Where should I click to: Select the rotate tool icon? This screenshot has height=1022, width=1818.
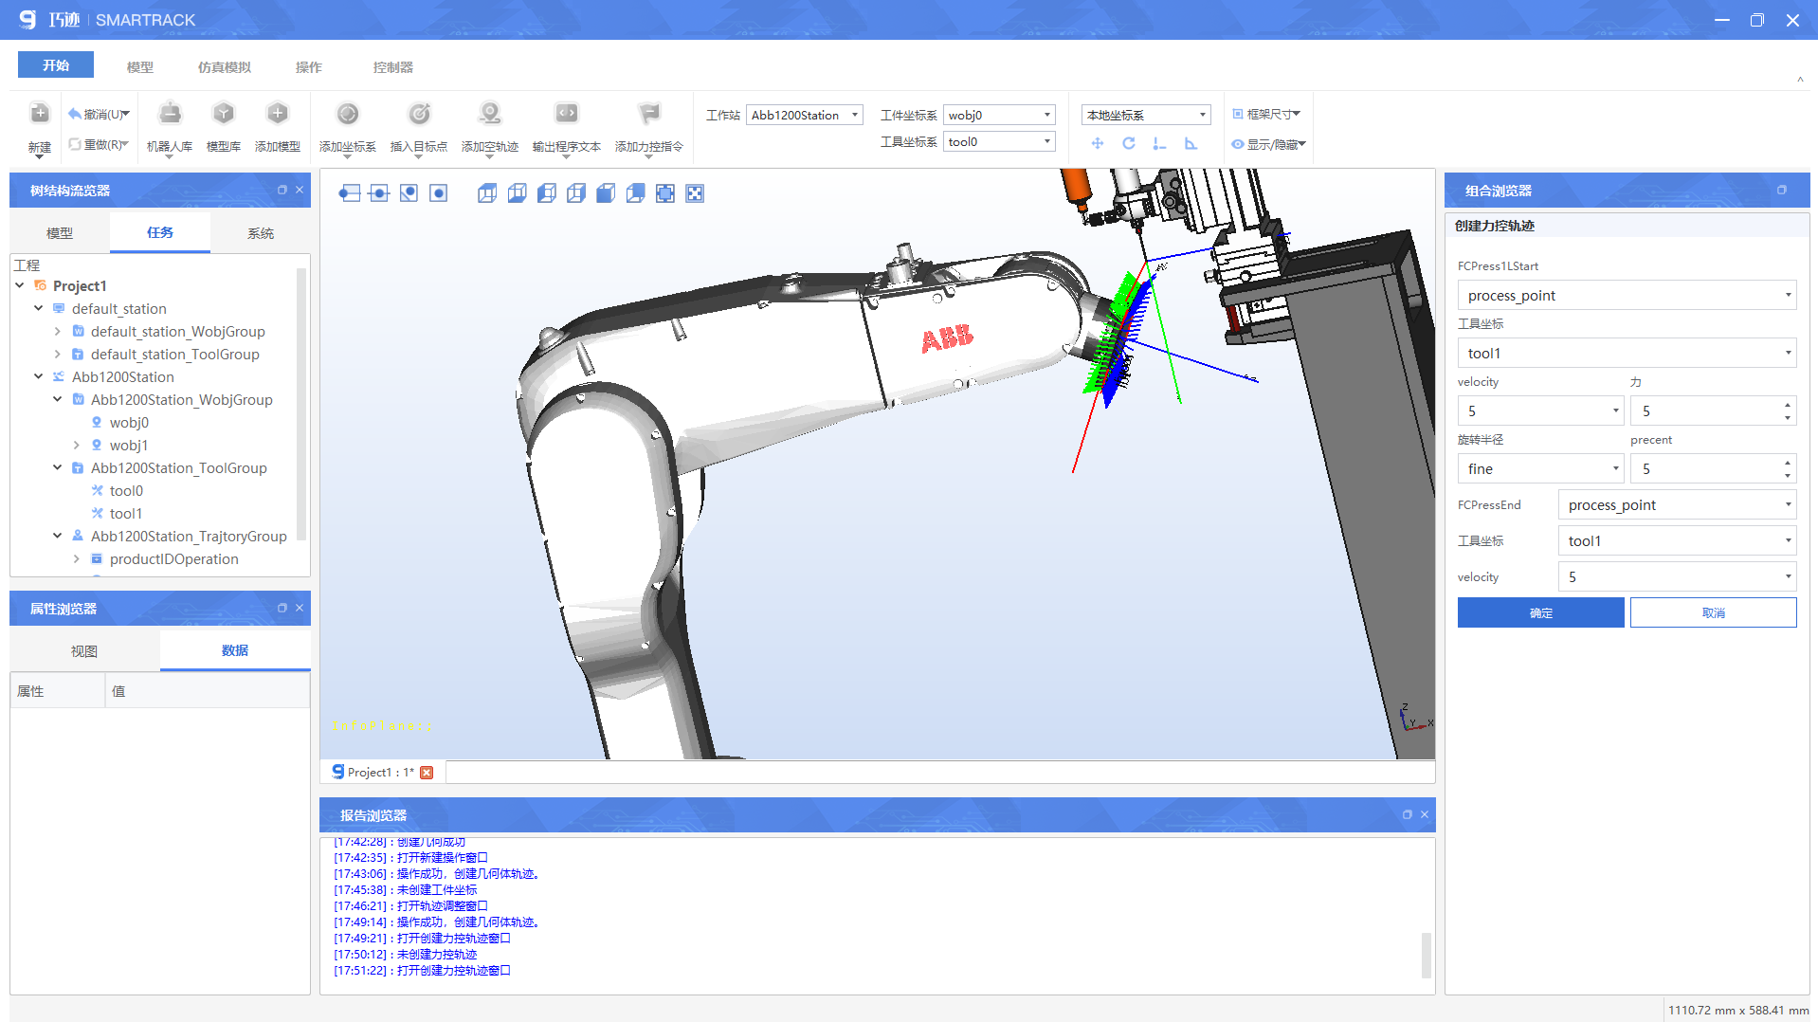[x=1128, y=144]
